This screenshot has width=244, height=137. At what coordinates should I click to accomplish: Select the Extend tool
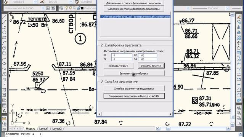tap(239, 69)
